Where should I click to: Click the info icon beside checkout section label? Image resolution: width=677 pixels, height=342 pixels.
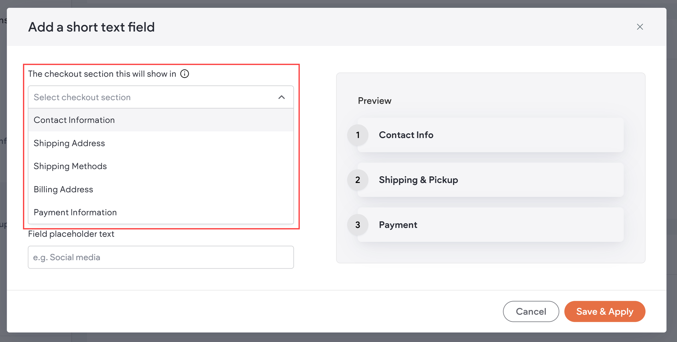coord(184,74)
